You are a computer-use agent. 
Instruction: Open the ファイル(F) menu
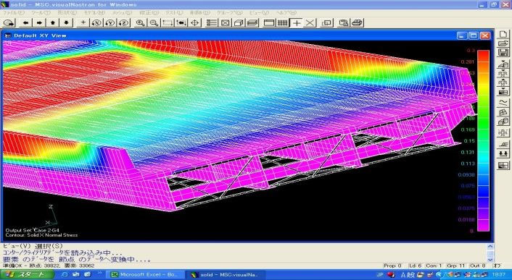pyautogui.click(x=13, y=13)
